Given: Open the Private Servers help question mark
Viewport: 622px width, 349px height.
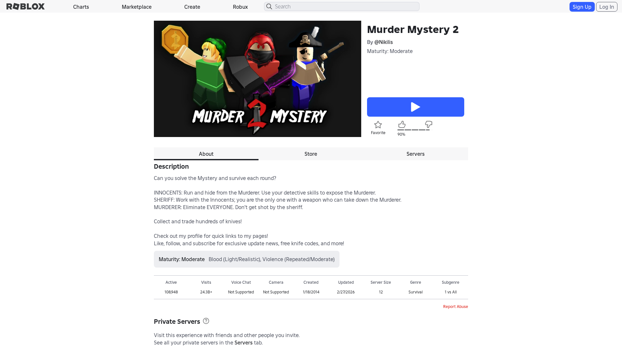Looking at the screenshot, I should [206, 321].
